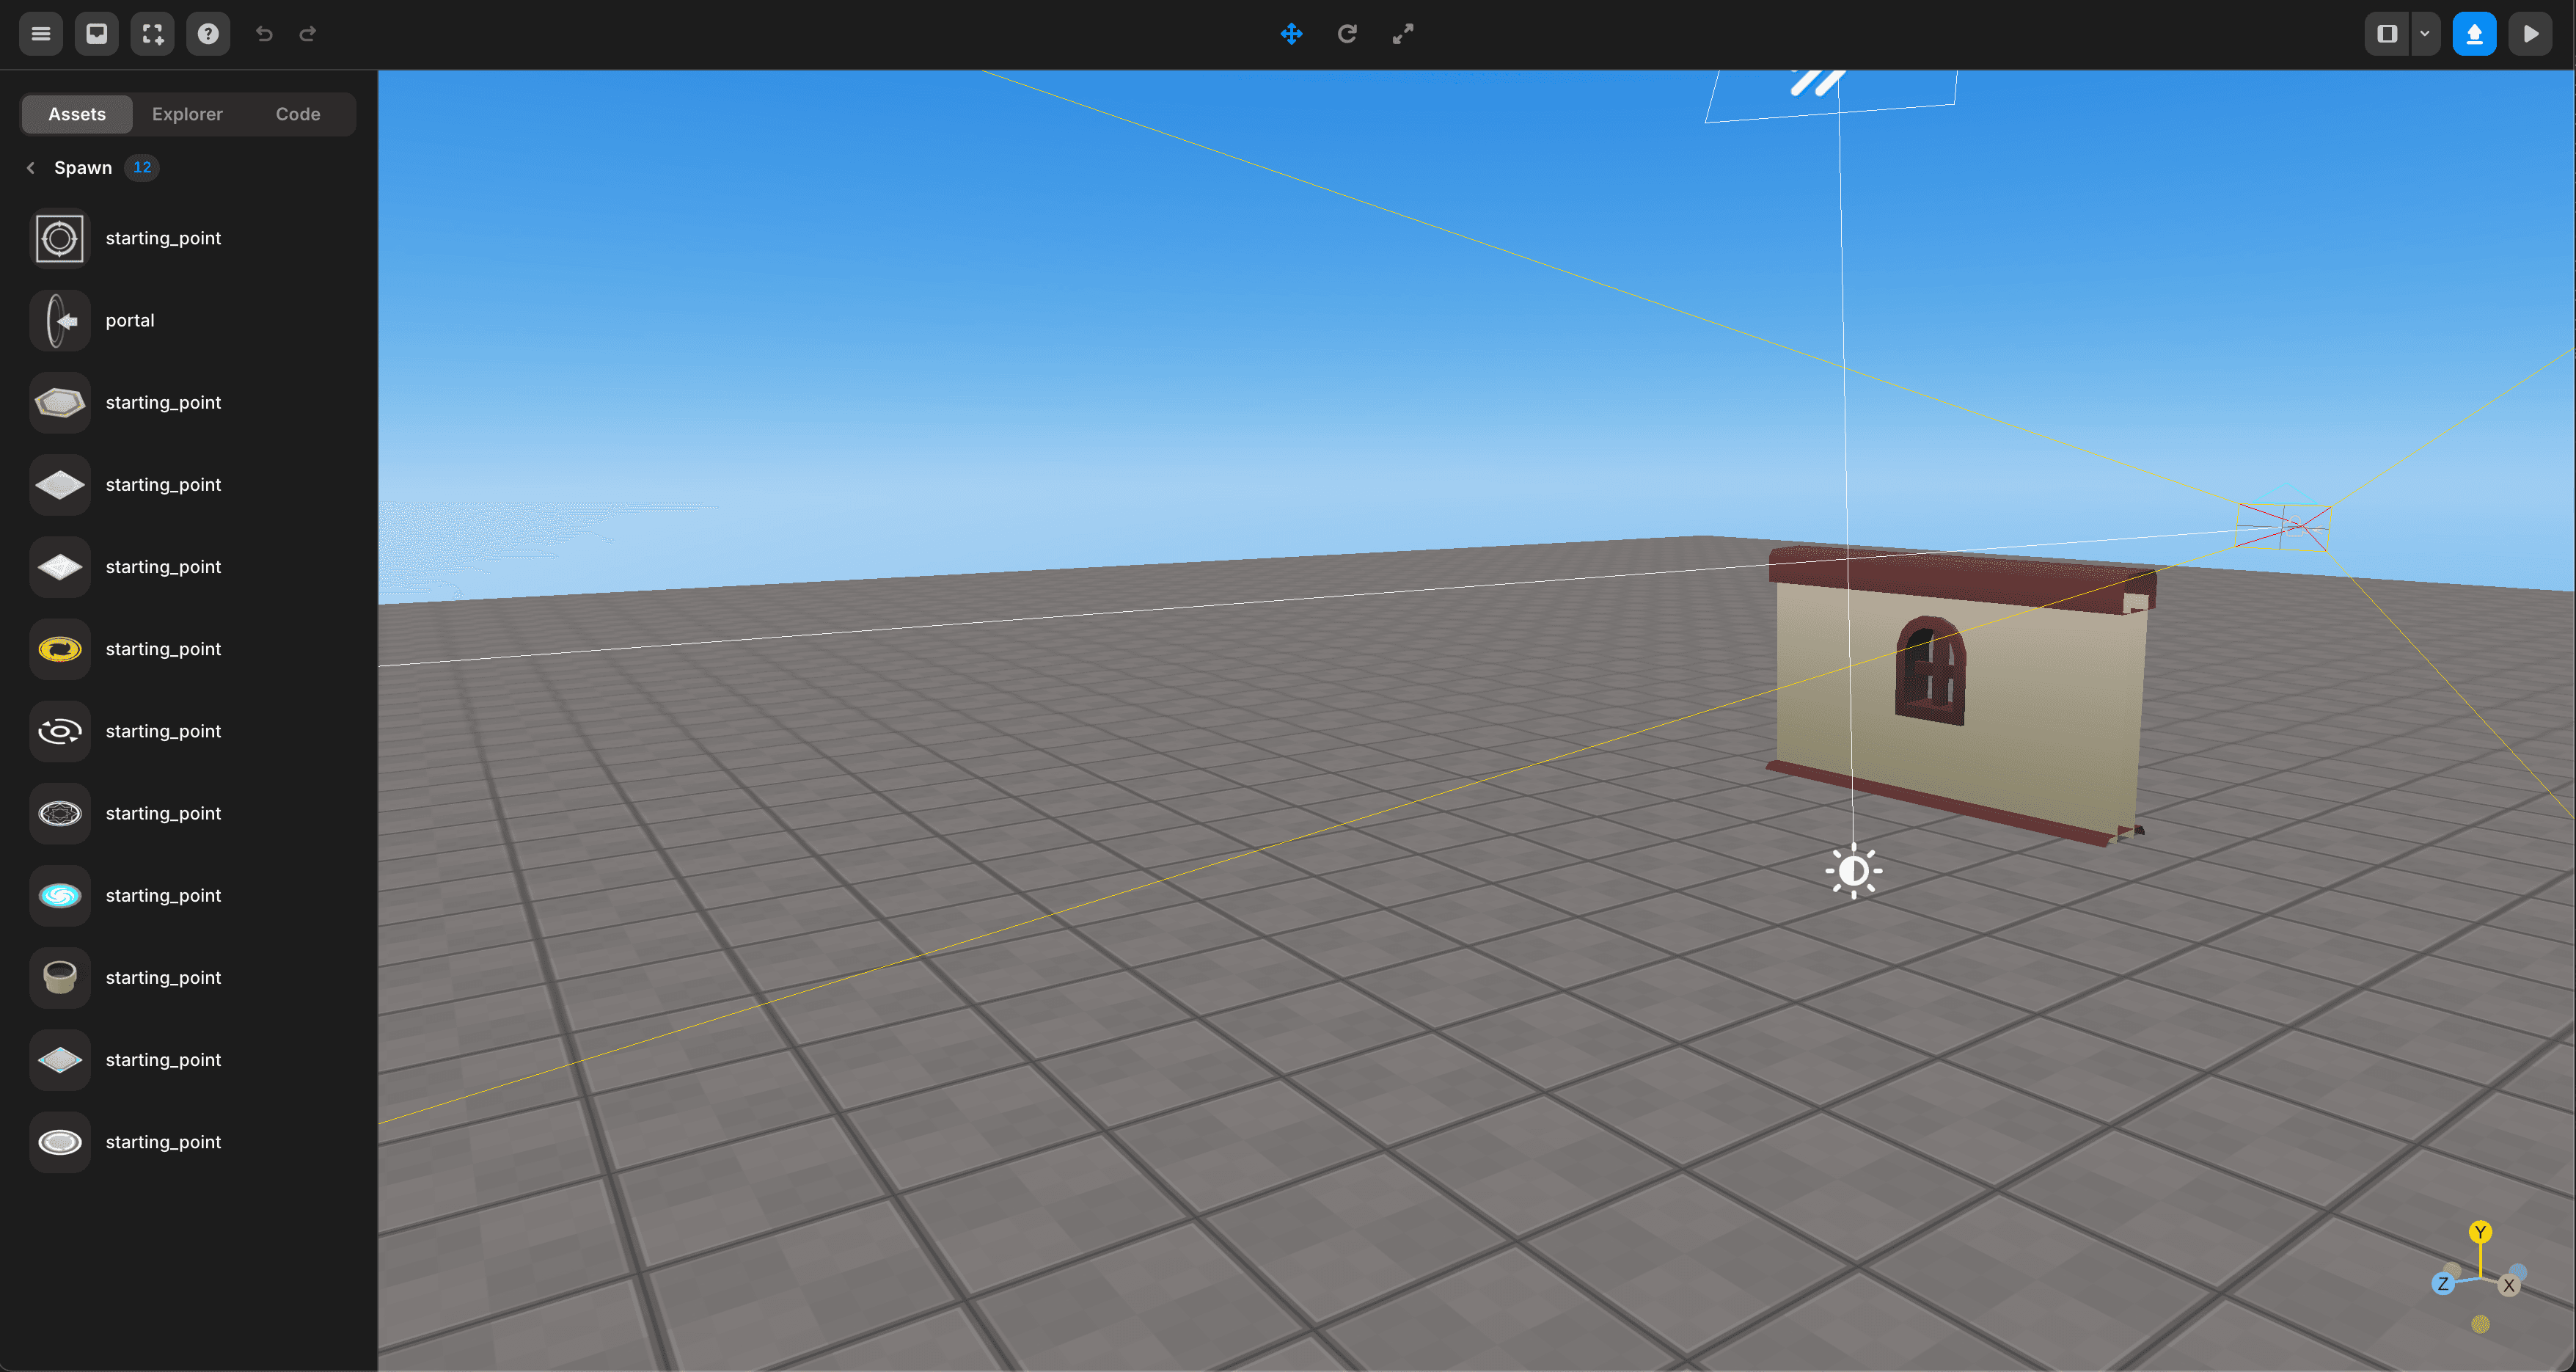Select the cyan vortex starting_point icon
This screenshot has height=1372, width=2576.
60,895
